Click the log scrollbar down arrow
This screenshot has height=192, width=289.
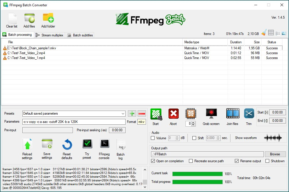(145, 187)
